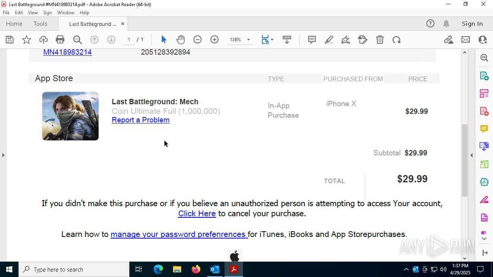Click the stamp tool icon
Image resolution: width=493 pixels, height=277 pixels.
(x=363, y=40)
